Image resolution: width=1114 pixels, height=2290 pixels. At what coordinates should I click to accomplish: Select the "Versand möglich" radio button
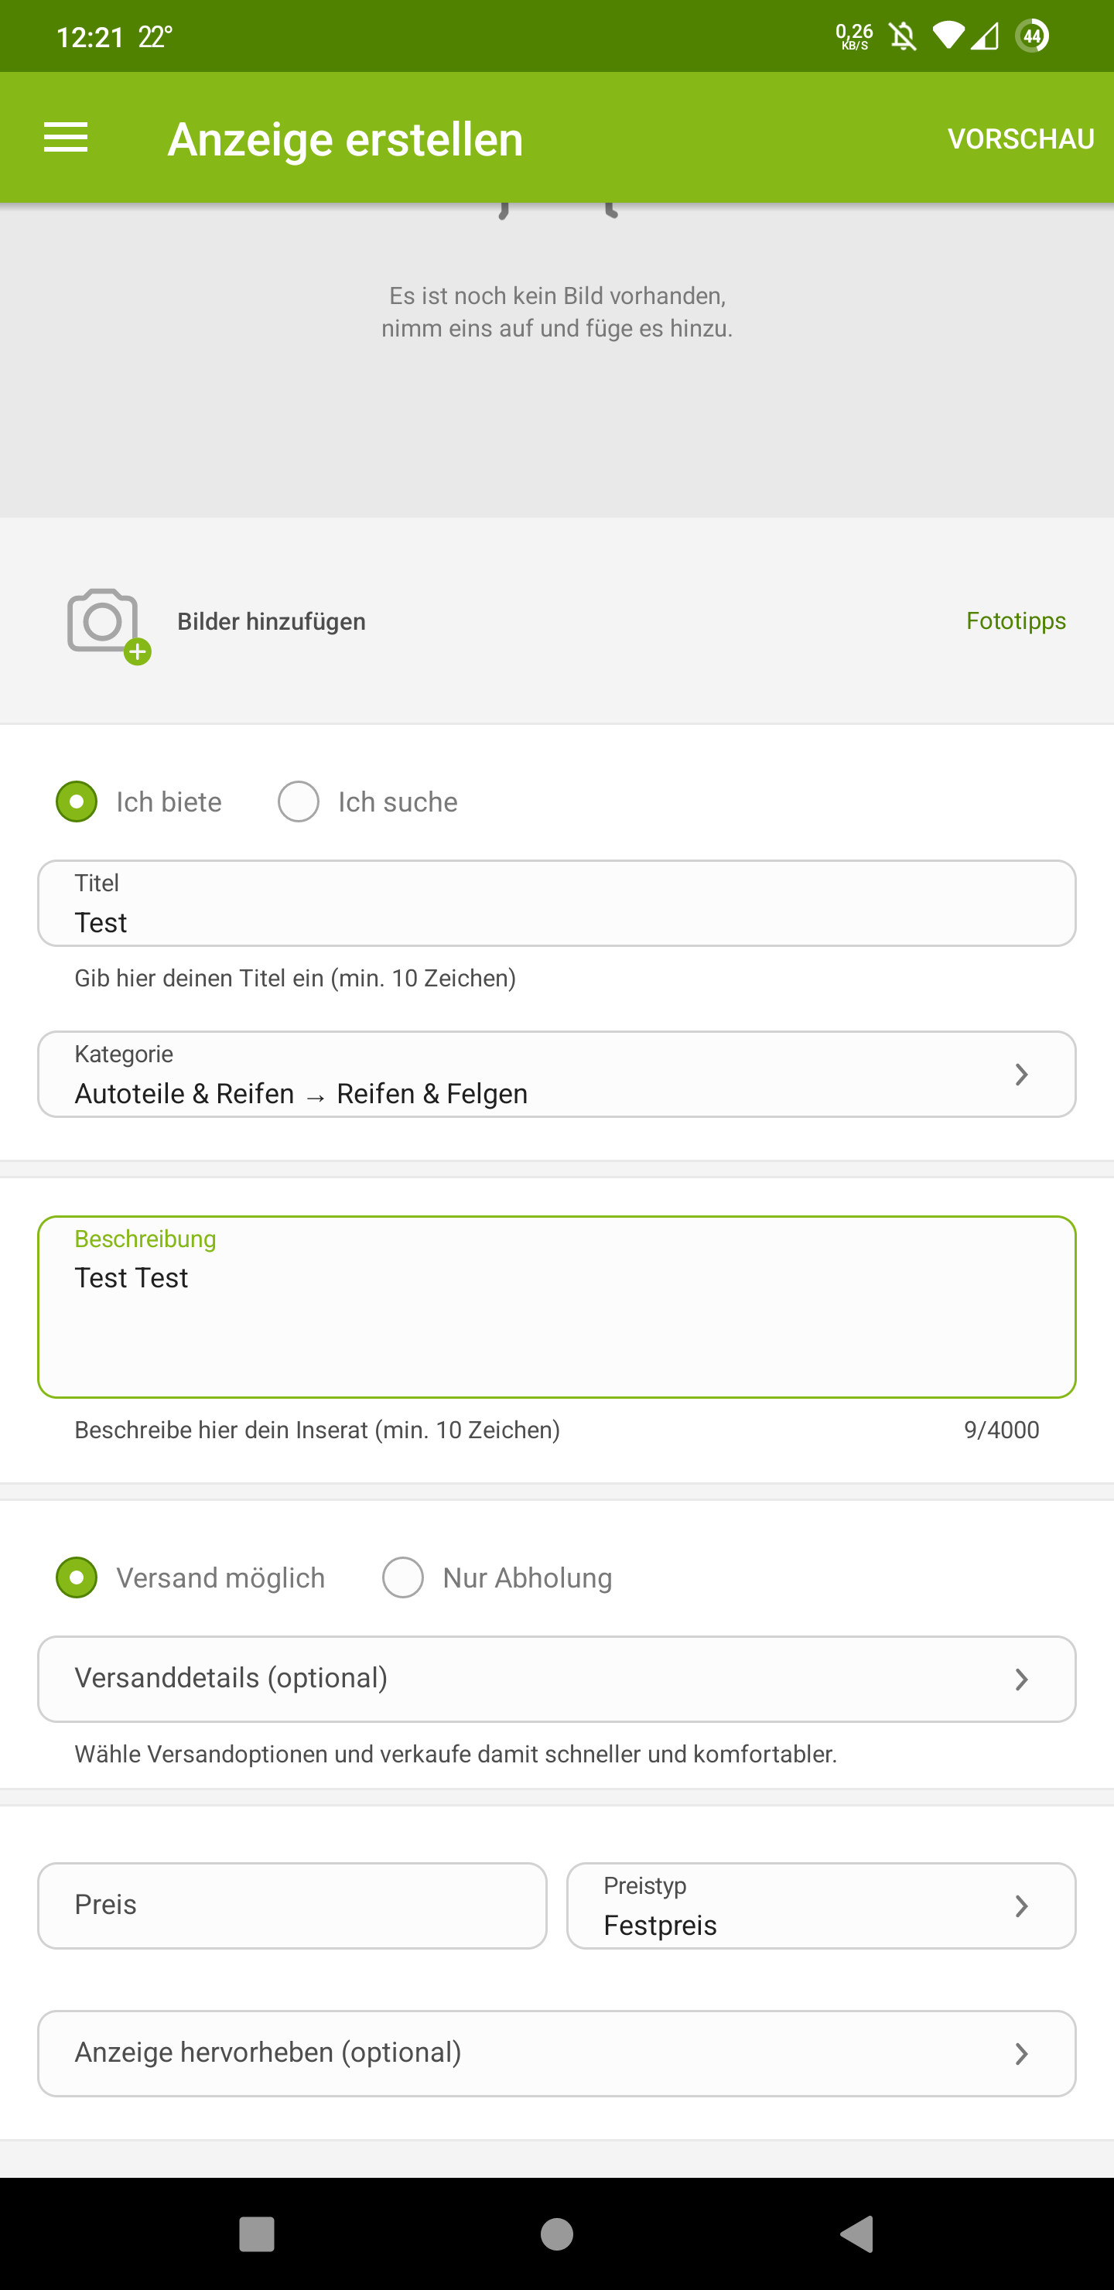click(77, 1578)
